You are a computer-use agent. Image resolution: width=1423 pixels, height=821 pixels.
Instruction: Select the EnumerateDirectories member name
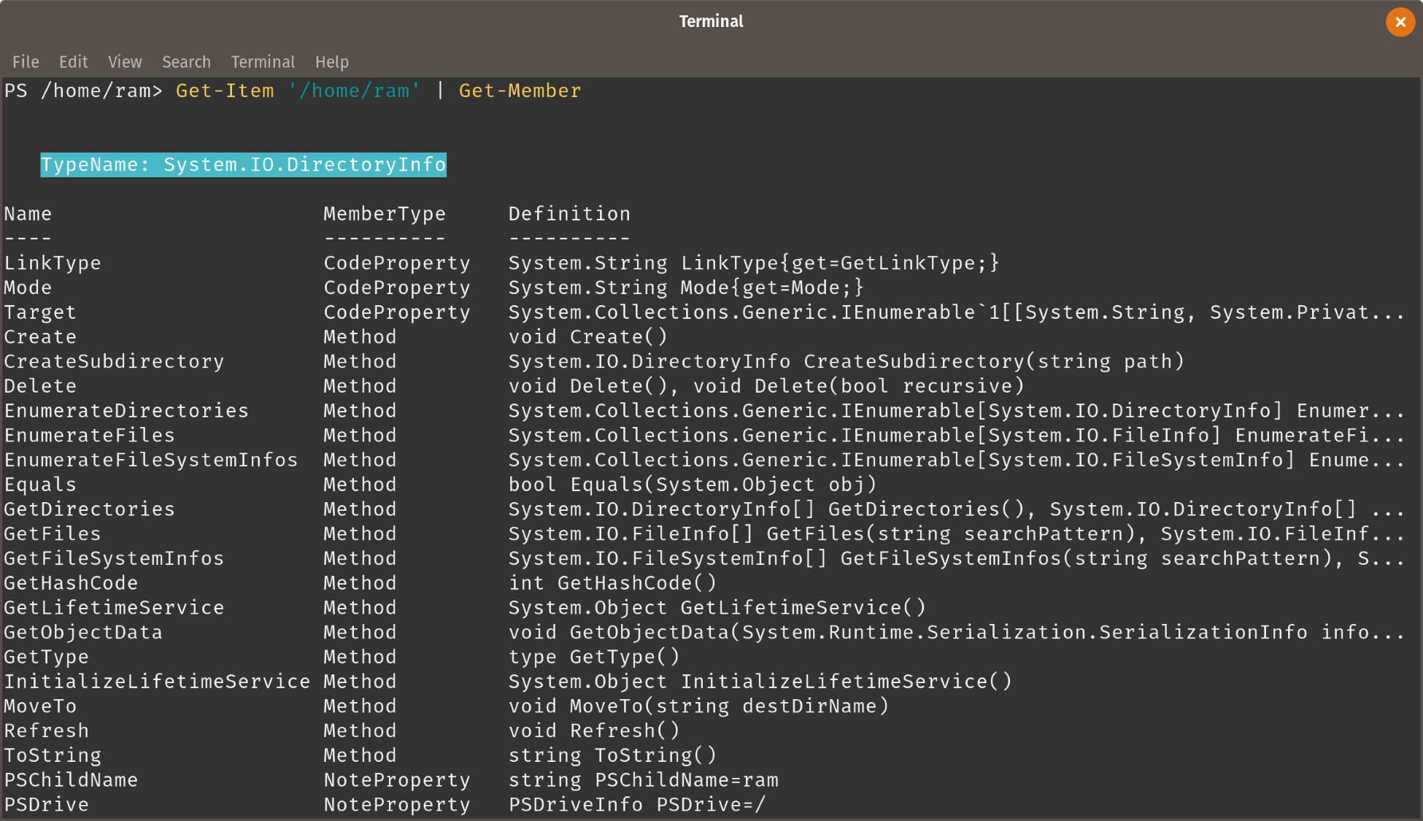point(126,411)
